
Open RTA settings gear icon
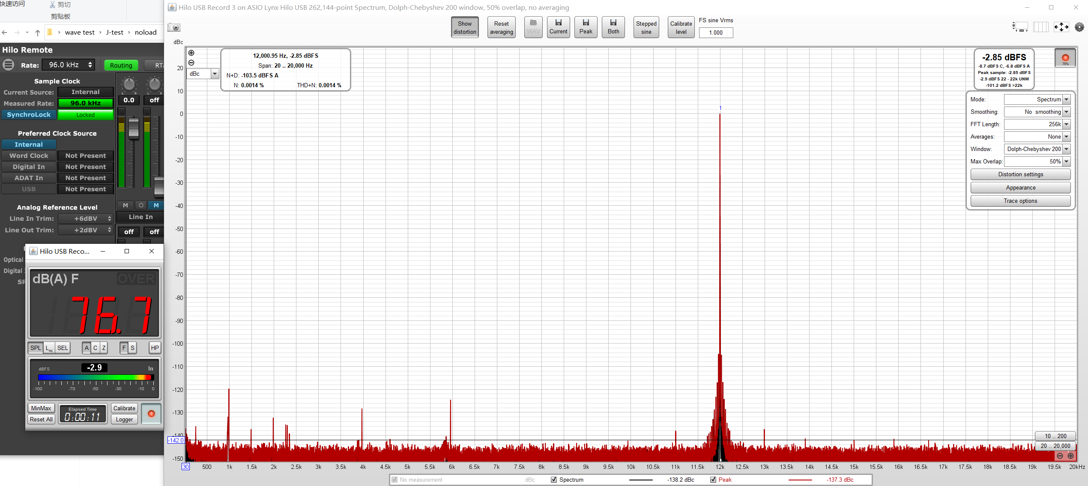(x=1079, y=27)
